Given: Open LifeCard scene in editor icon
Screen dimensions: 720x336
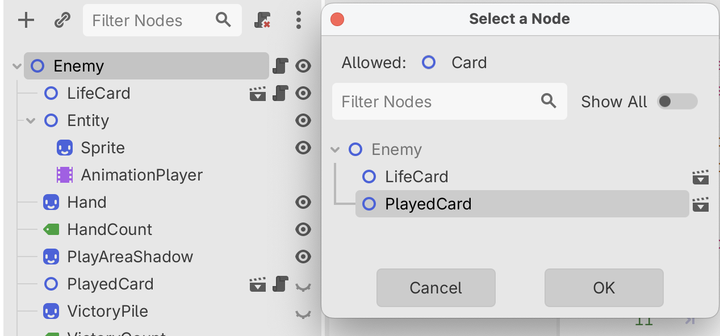Looking at the screenshot, I should point(258,94).
